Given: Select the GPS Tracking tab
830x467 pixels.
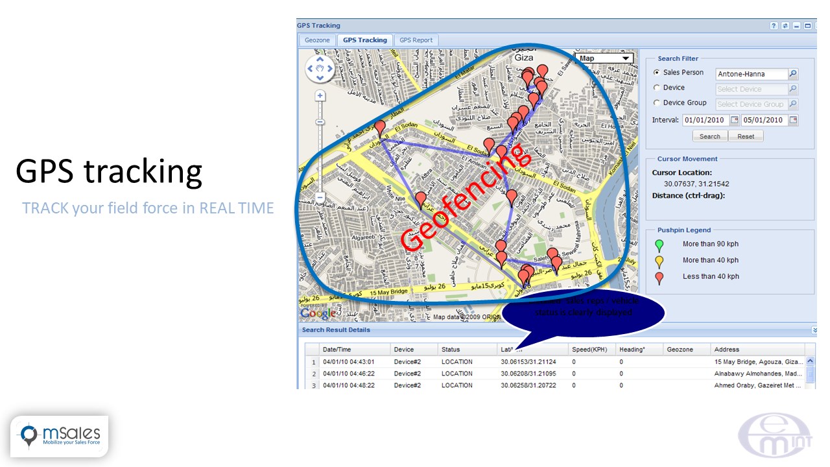Looking at the screenshot, I should tap(364, 40).
